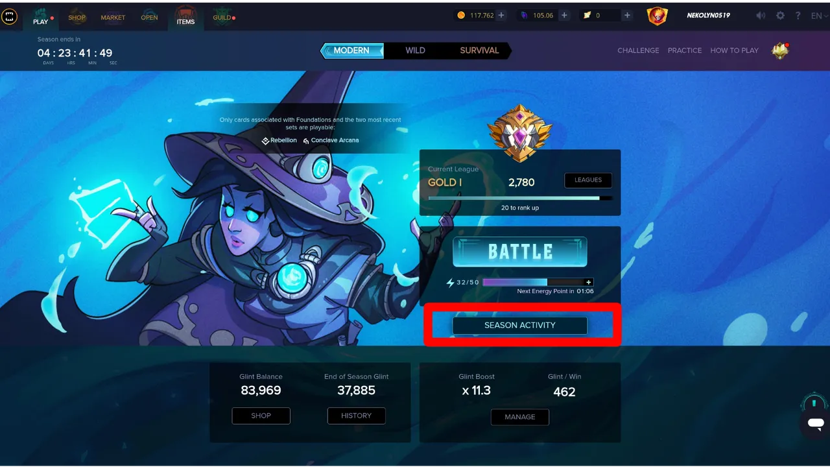Open help question mark icon
Screen dimensions: 830x467
pos(798,16)
